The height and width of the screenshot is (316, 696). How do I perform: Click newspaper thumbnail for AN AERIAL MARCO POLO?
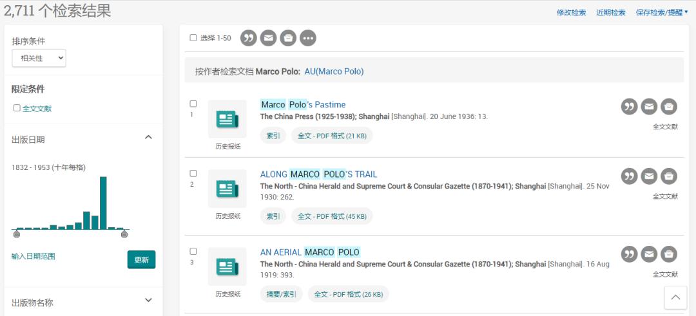(227, 267)
